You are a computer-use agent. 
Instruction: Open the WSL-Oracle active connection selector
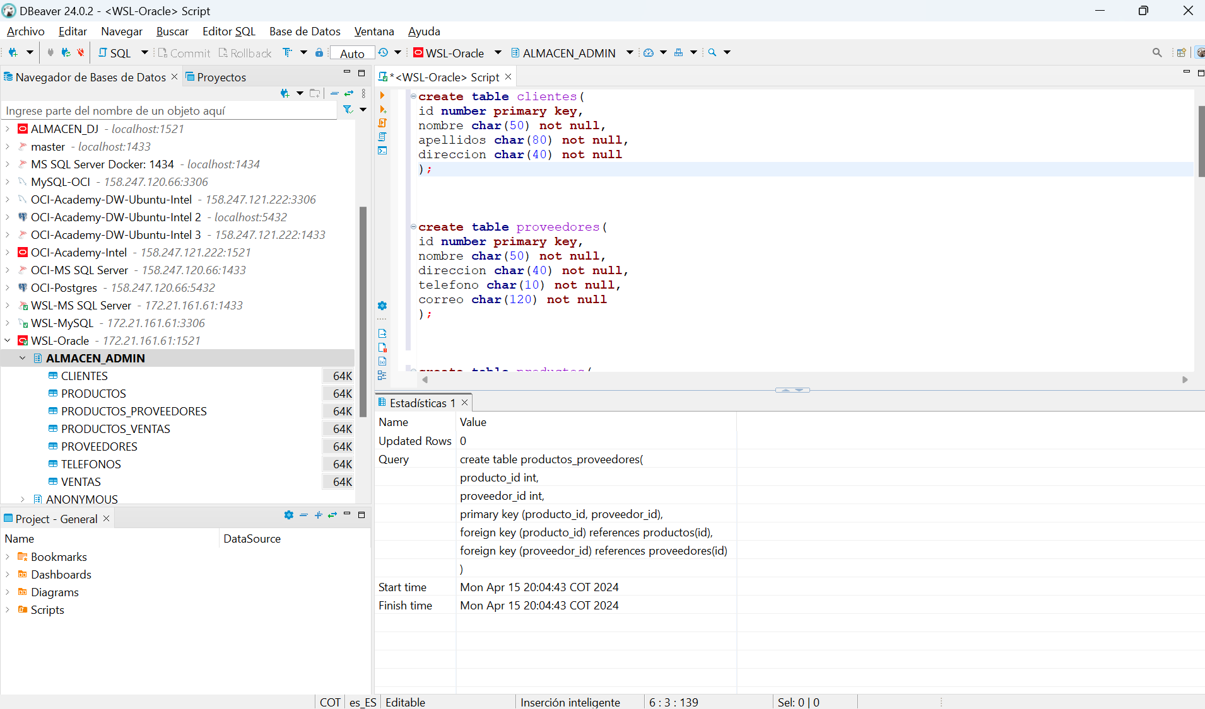pos(457,53)
